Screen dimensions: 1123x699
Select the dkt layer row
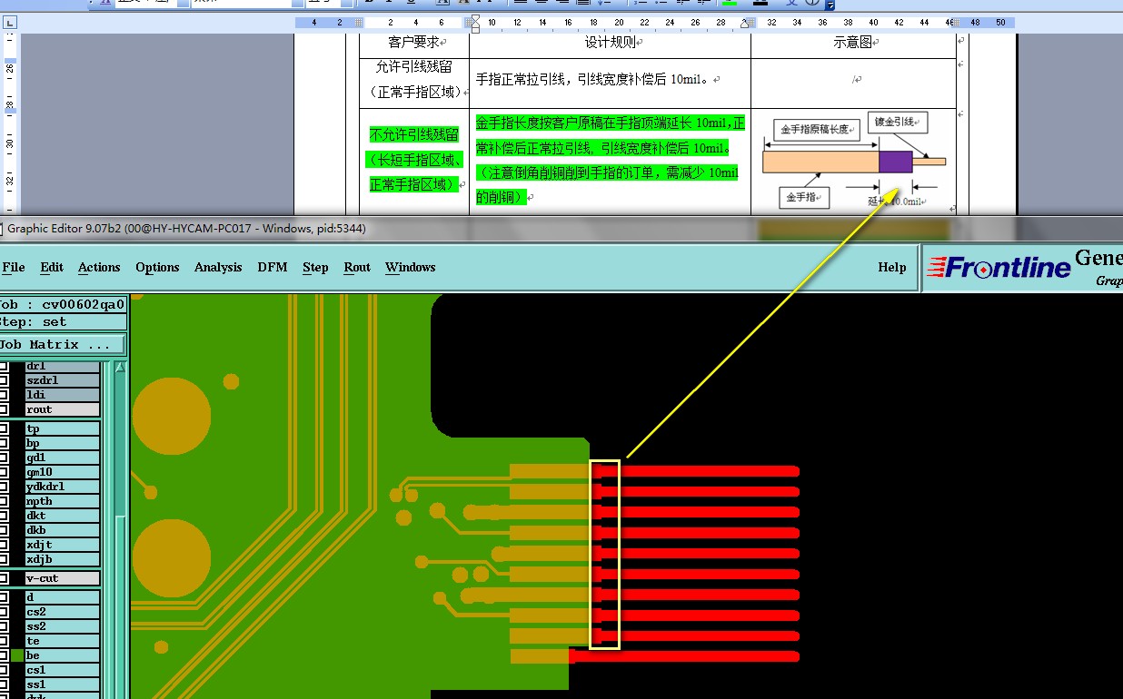click(63, 516)
